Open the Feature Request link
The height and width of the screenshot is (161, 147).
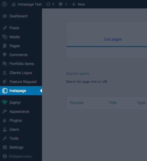[23, 82]
